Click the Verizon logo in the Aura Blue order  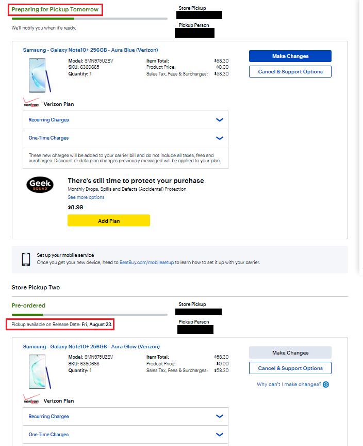click(x=31, y=103)
